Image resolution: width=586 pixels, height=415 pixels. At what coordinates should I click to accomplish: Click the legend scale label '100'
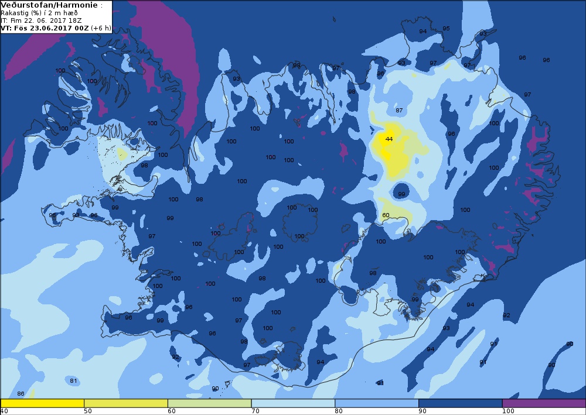point(508,411)
